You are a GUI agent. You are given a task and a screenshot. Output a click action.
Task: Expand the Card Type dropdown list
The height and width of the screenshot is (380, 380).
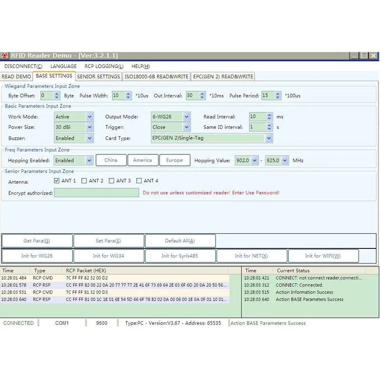269,138
